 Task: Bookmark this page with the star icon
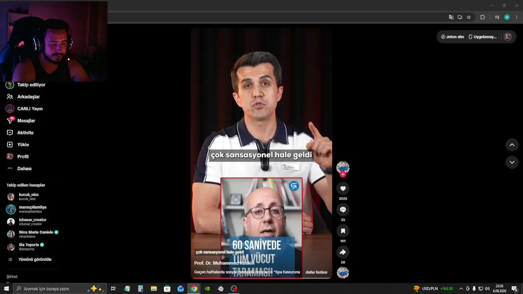point(469,17)
